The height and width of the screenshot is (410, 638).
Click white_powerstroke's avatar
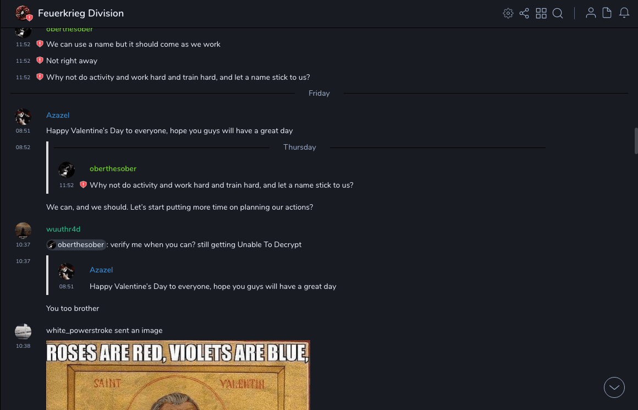pyautogui.click(x=23, y=331)
